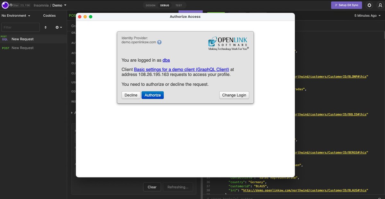Screen dimensions: 385x199
Task: Open the settings gear icon
Action: pos(369,5)
